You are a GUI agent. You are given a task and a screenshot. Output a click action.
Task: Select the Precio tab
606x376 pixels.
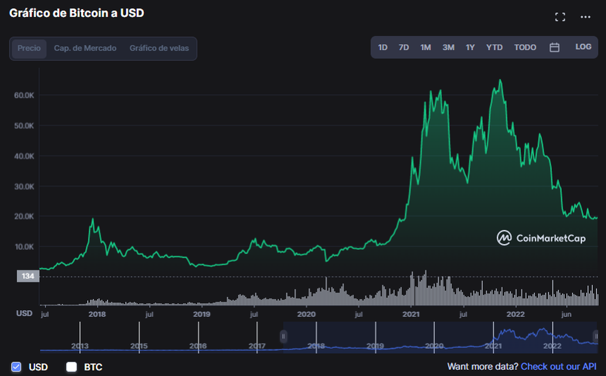coord(29,48)
